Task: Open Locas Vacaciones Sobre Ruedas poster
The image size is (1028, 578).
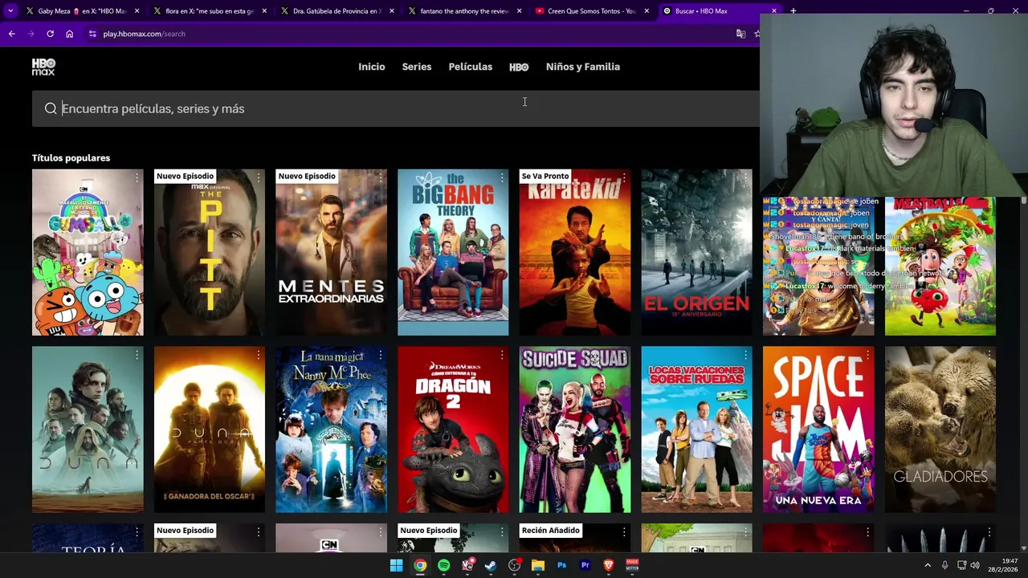Action: point(696,429)
